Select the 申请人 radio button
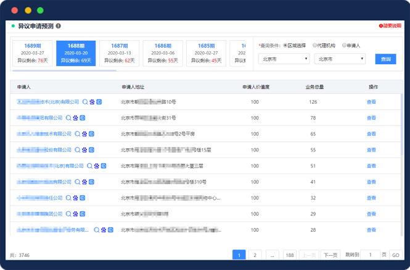Screen dimensions: 410x270 pyautogui.click(x=345, y=45)
